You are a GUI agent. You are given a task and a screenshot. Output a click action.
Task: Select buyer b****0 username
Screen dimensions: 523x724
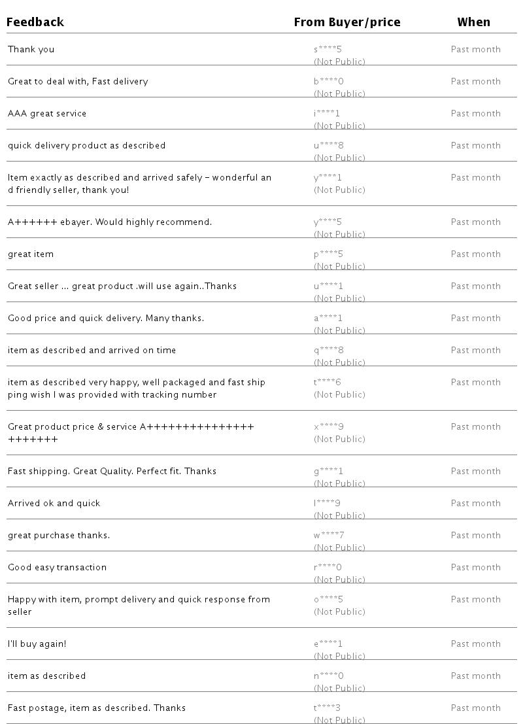pos(328,81)
